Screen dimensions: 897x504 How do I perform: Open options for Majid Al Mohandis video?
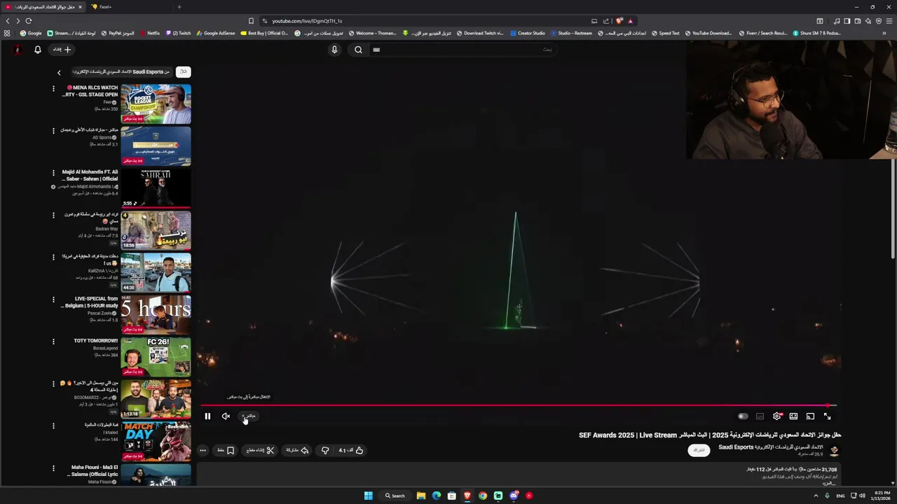[x=53, y=172]
